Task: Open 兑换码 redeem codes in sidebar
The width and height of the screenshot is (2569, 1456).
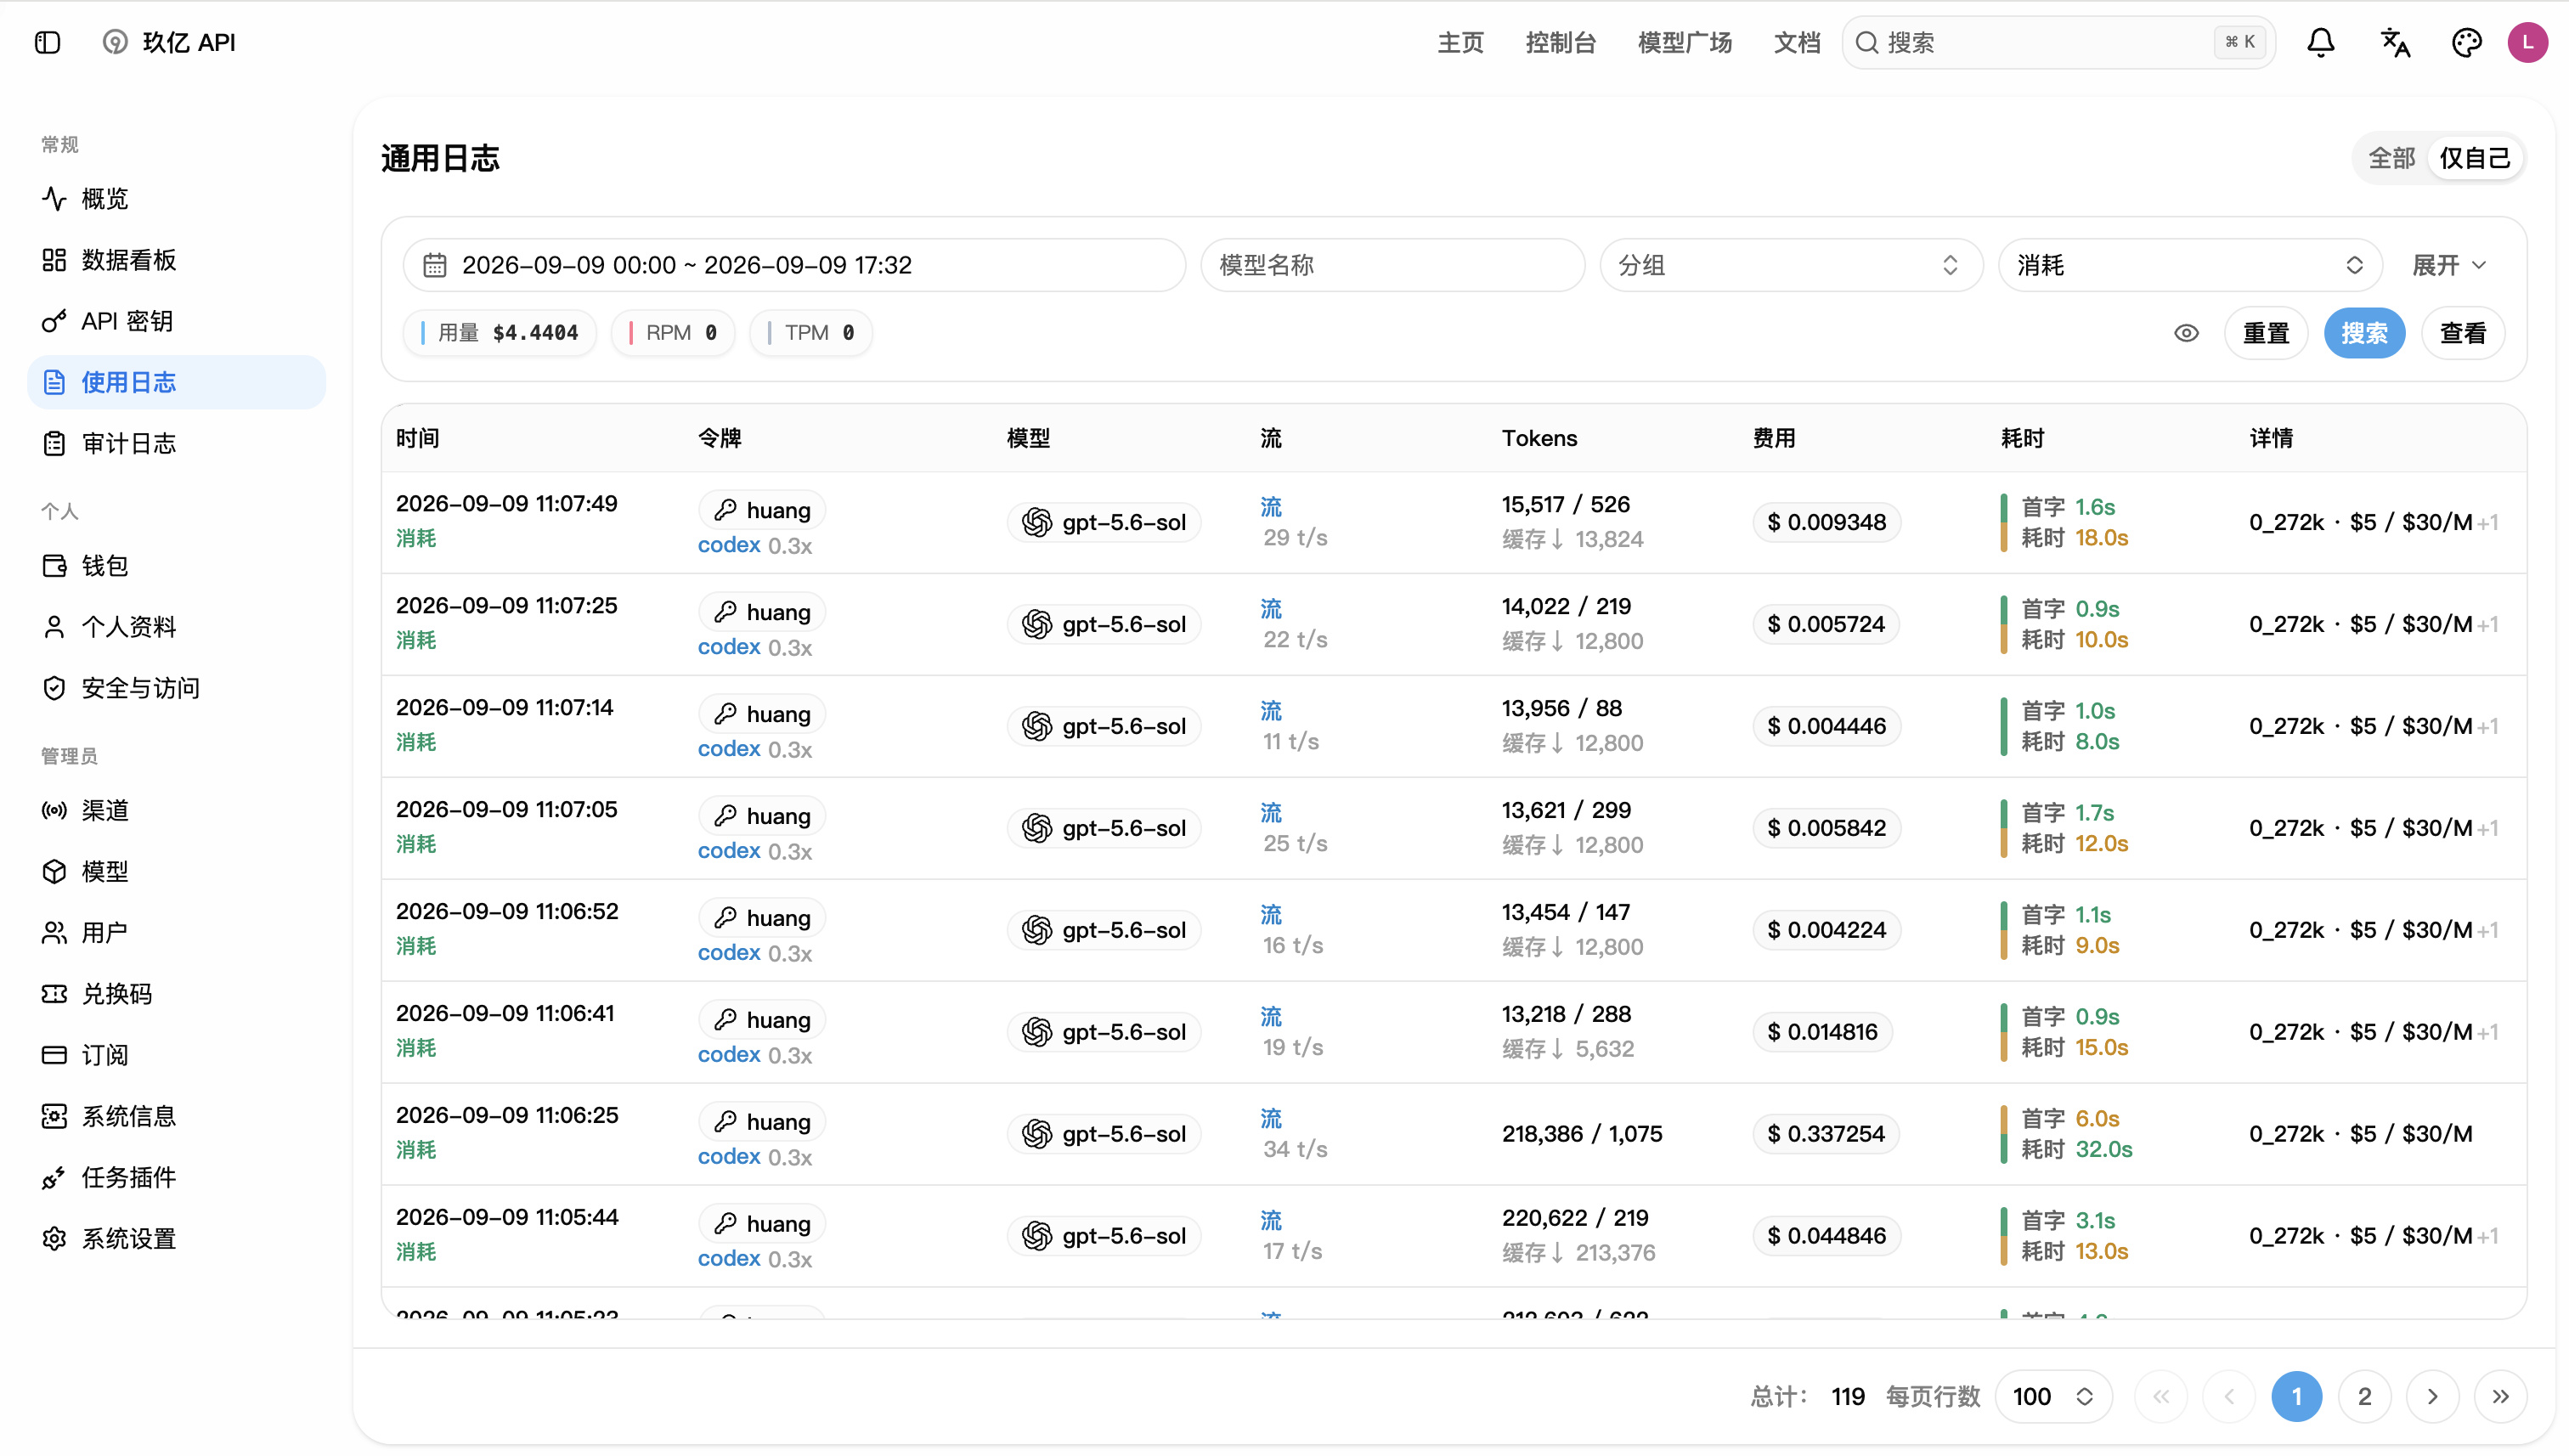Action: pos(176,994)
